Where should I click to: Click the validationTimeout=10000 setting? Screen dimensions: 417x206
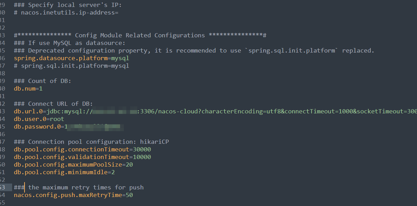pos(82,157)
